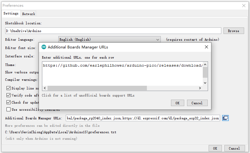Click scroll right arrow in URL box
This screenshot has height=153, width=250.
(200, 88)
